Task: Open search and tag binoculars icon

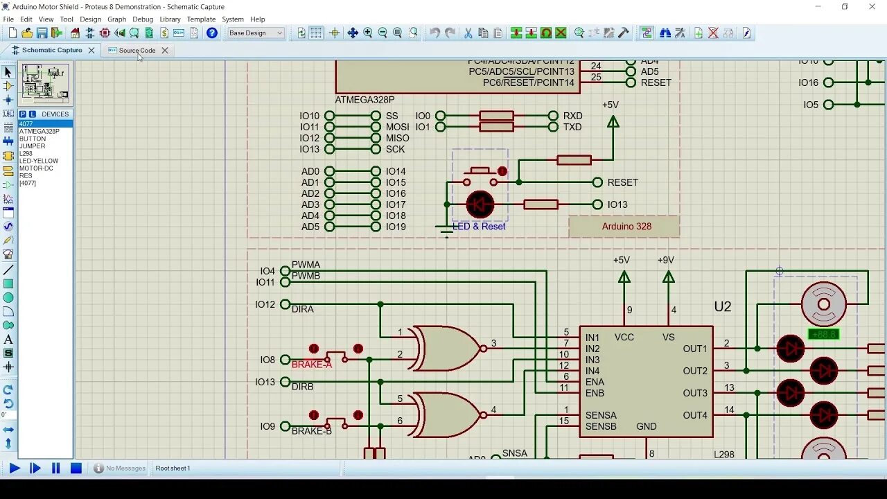Action: 665,33
